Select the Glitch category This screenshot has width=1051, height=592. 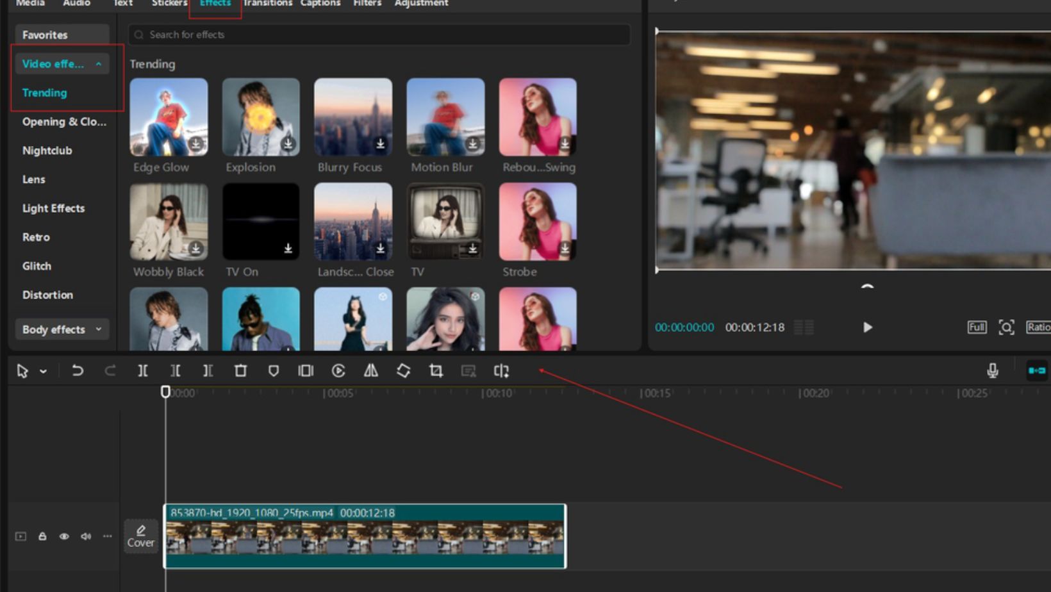[37, 266]
